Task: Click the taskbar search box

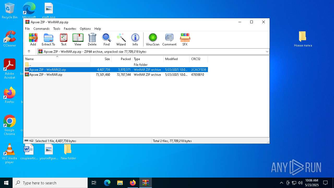Action: [50, 183]
